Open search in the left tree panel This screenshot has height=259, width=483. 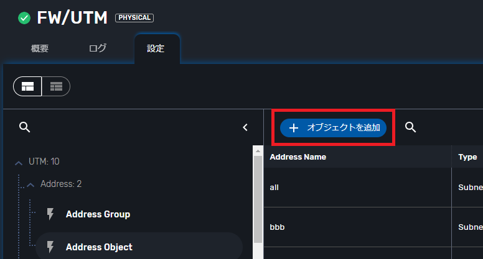pyautogui.click(x=24, y=127)
